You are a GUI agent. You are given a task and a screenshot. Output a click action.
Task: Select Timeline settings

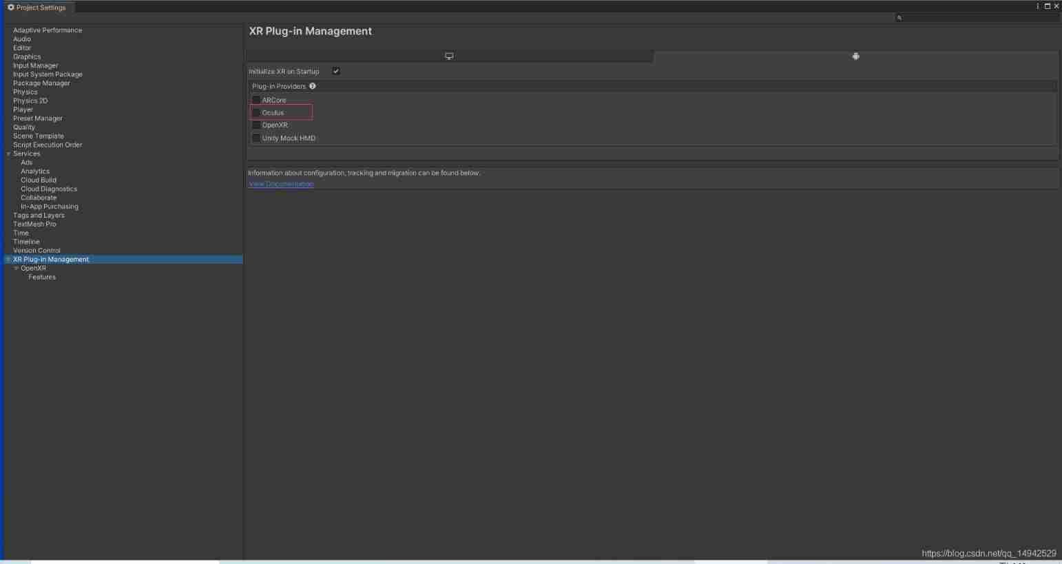(26, 242)
